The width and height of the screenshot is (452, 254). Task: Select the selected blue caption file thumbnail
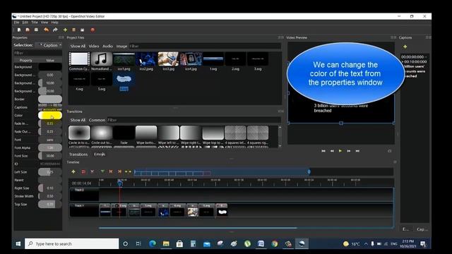pos(124,79)
